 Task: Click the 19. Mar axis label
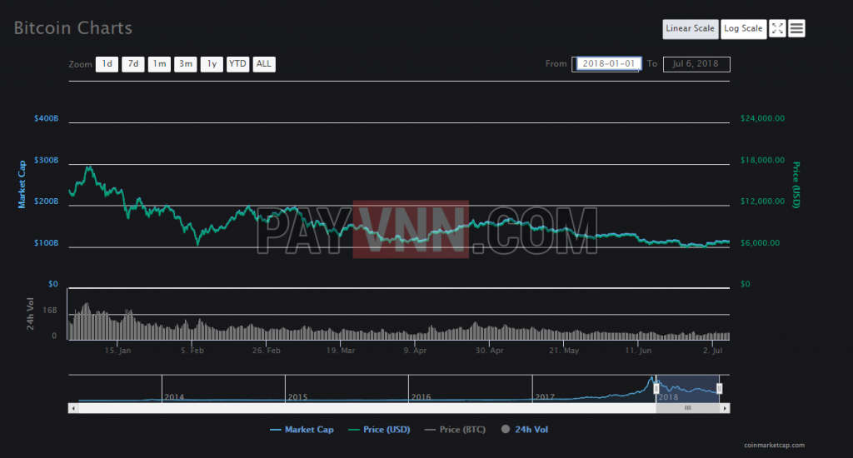341,351
